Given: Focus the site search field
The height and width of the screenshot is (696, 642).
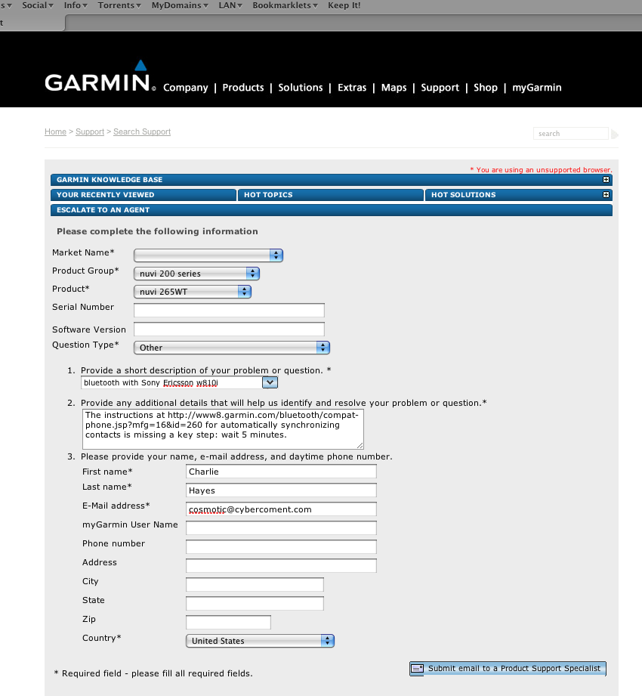Looking at the screenshot, I should [x=570, y=134].
